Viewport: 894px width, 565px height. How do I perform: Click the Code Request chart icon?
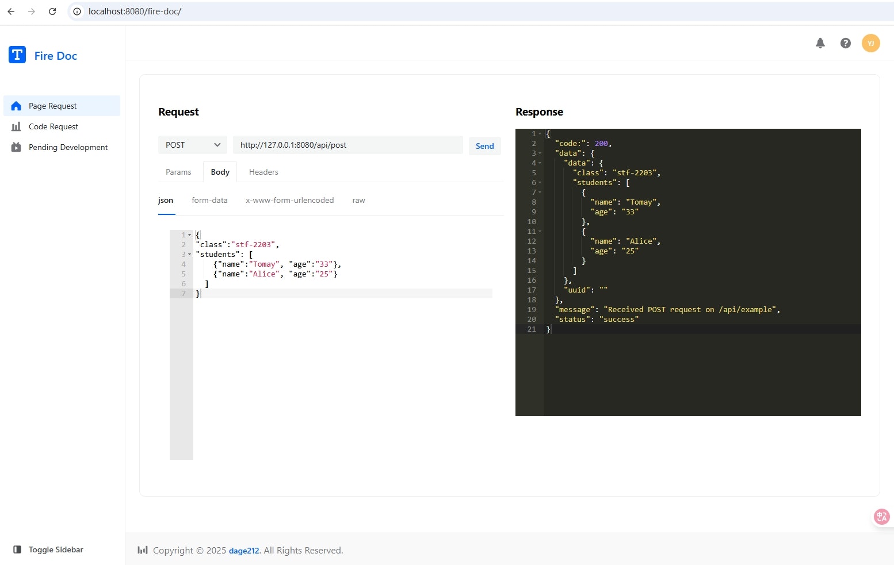pos(16,126)
